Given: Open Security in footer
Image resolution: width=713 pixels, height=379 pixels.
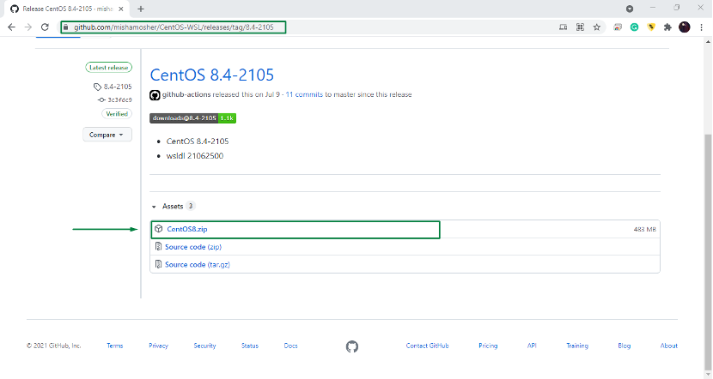Looking at the screenshot, I should coord(204,346).
